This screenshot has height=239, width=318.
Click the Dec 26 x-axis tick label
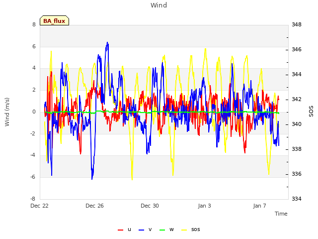pyautogui.click(x=94, y=206)
